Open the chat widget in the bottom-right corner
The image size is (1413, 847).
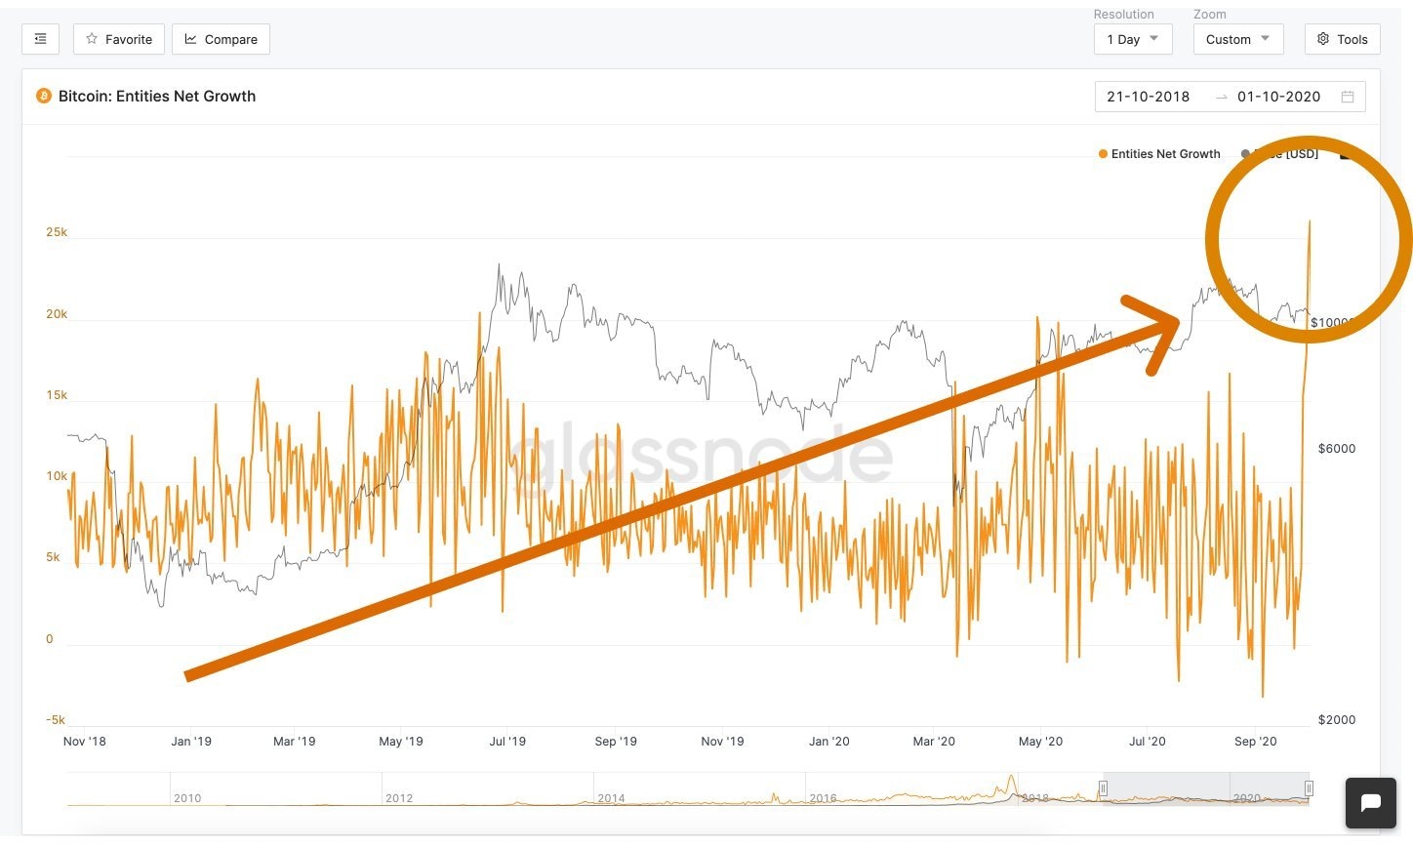[1370, 803]
